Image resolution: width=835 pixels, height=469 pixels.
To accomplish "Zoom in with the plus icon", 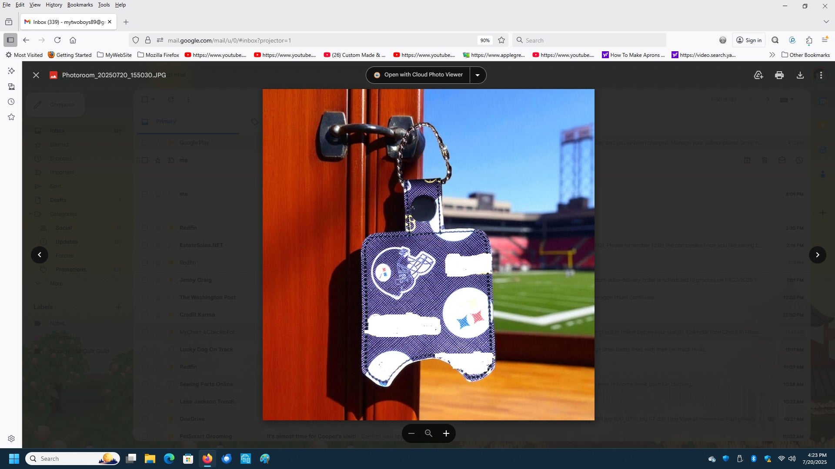I will coord(446,433).
